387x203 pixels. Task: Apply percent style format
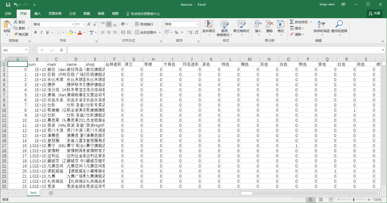click(176, 32)
